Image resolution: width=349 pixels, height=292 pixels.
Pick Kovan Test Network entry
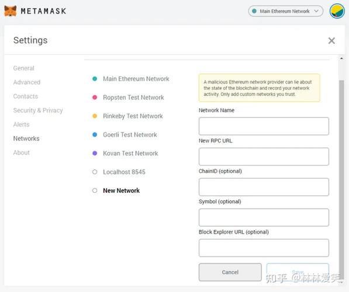[125, 153]
